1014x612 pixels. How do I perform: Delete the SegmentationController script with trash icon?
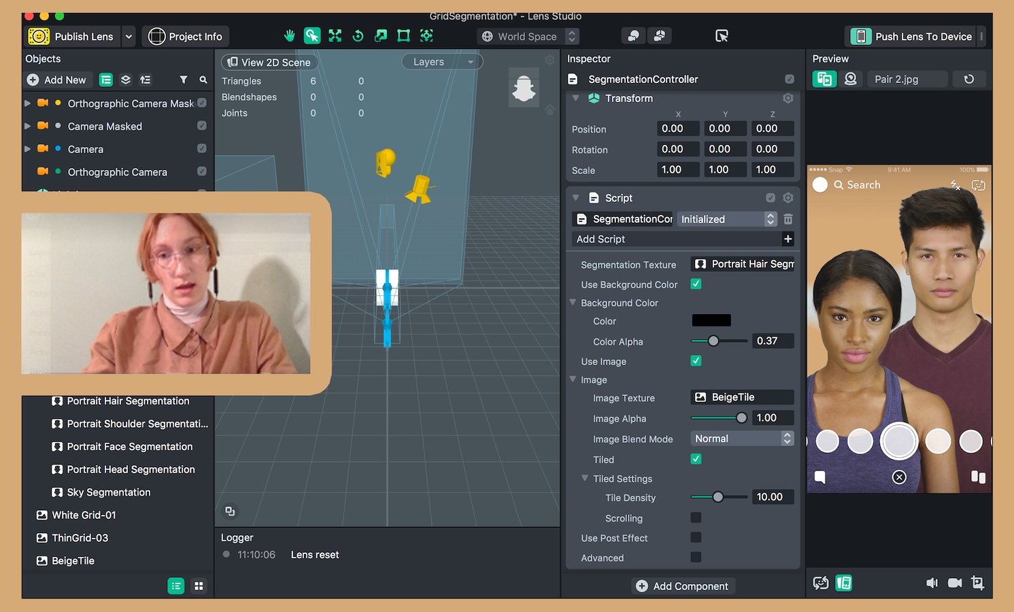click(788, 219)
